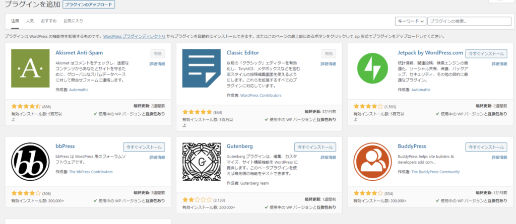This screenshot has width=516, height=224.
Task: Click the プラグインを追加 page heading
Action: 32,5
